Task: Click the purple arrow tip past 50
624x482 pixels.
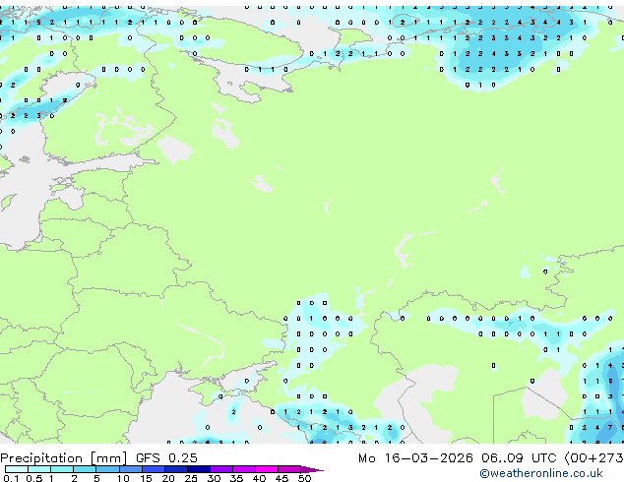Action: coord(312,469)
